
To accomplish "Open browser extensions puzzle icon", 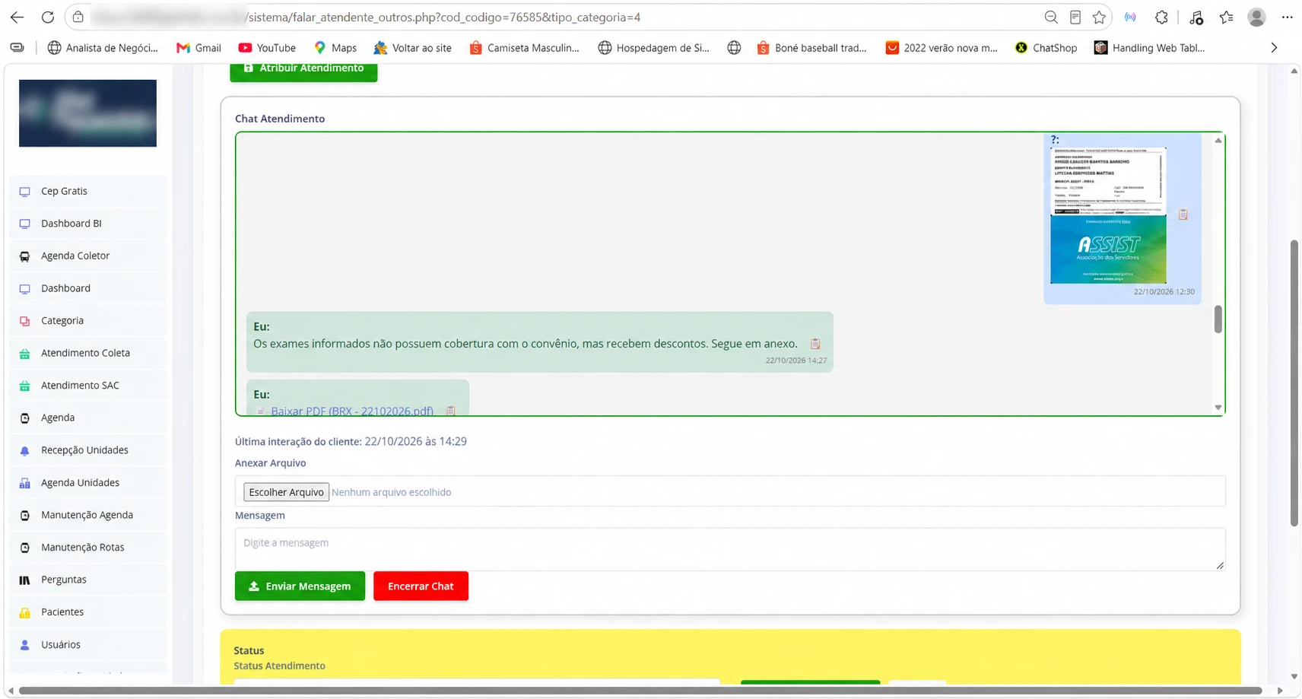I will (1161, 17).
